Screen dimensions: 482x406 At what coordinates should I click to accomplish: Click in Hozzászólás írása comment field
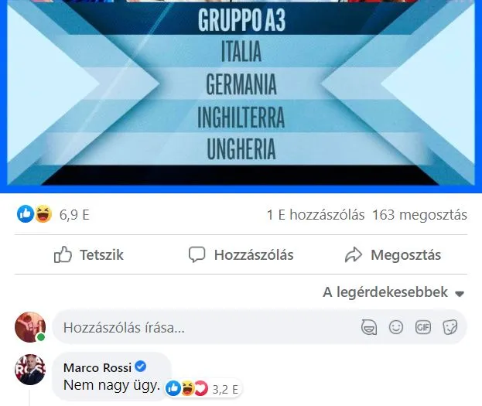tap(259, 327)
